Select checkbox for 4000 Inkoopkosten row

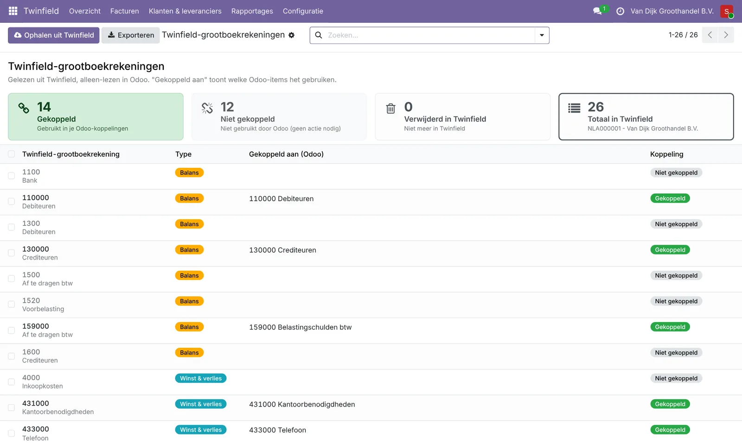[x=12, y=382]
